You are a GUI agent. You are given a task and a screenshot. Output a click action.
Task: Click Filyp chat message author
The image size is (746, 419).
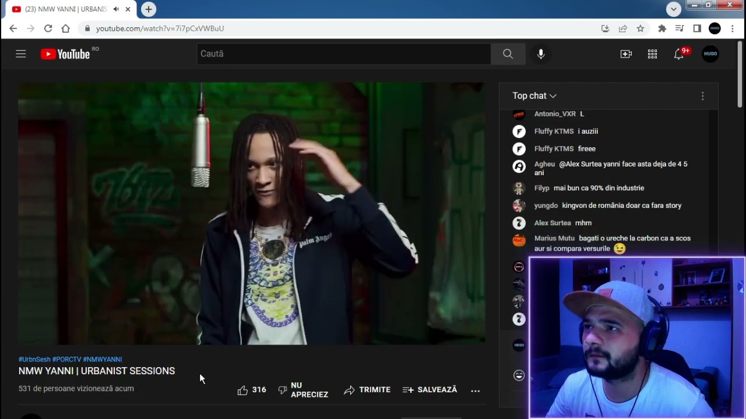(542, 188)
